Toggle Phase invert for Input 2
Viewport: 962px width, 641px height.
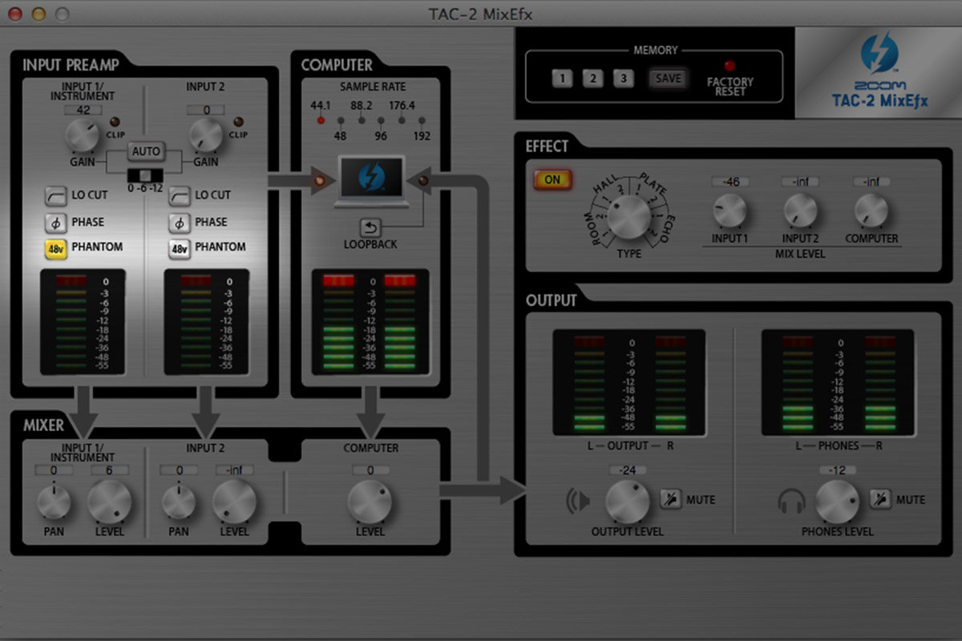pyautogui.click(x=180, y=223)
